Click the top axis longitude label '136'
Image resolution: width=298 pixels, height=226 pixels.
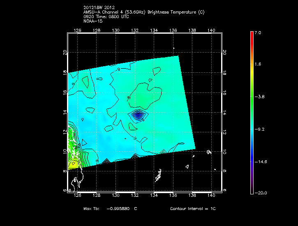(173, 30)
